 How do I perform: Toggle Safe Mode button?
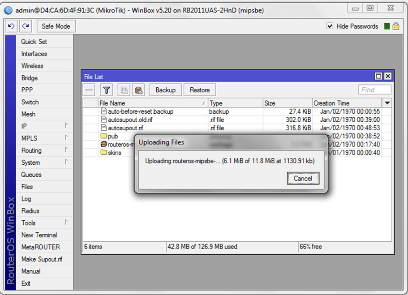coord(56,26)
